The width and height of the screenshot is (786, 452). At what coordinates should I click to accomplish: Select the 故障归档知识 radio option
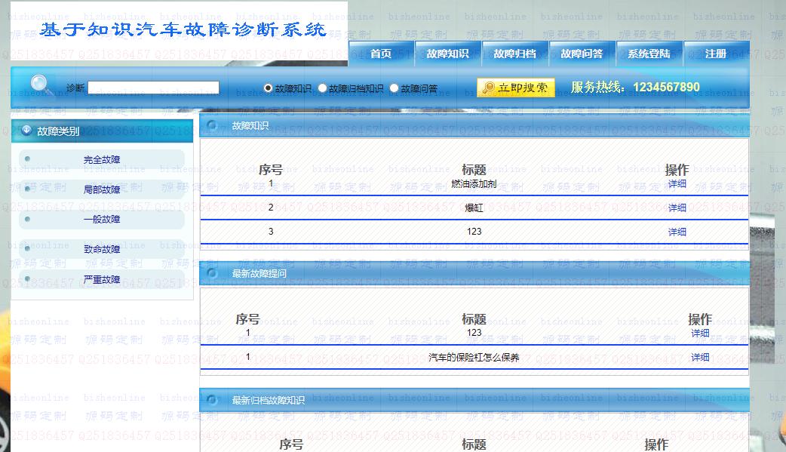tap(322, 88)
